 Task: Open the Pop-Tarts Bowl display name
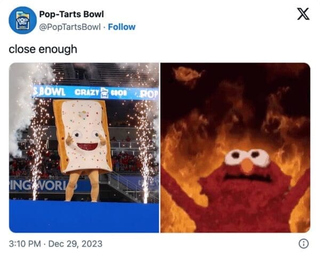[x=71, y=14]
